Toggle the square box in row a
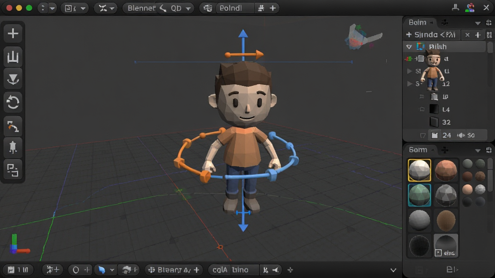 pyautogui.click(x=421, y=58)
